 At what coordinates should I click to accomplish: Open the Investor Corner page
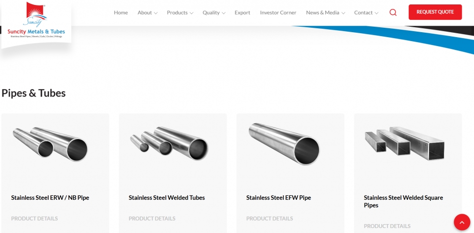[x=278, y=13]
